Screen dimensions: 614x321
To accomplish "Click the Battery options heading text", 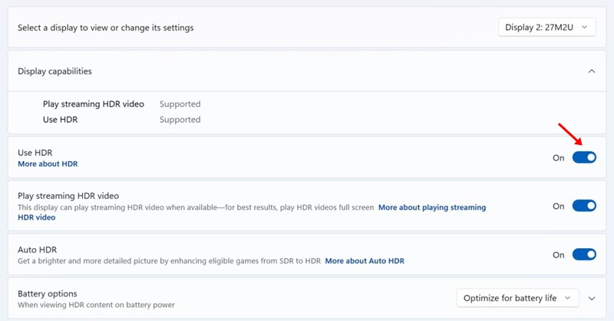I will pos(48,293).
